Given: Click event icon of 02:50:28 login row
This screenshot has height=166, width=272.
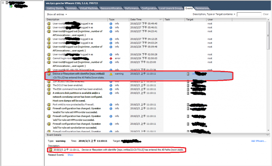Looking at the screenshot, I should [49, 55].
